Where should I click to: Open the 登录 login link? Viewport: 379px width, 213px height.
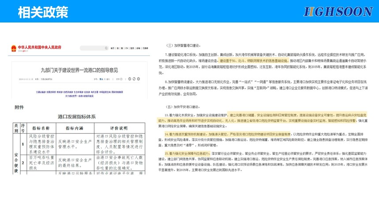tap(132, 48)
